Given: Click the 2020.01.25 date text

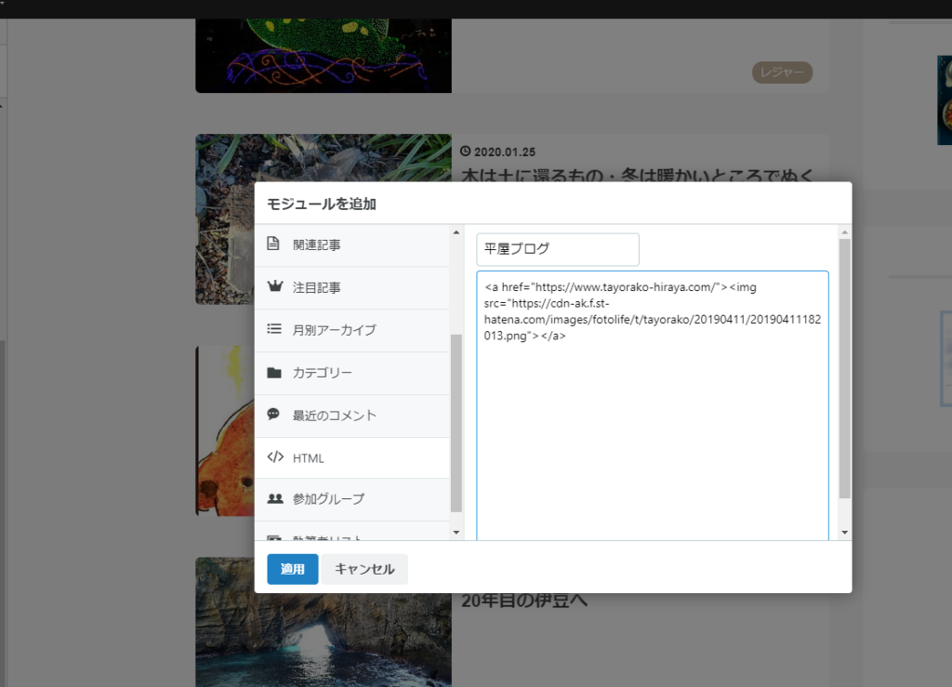Looking at the screenshot, I should click(x=505, y=152).
